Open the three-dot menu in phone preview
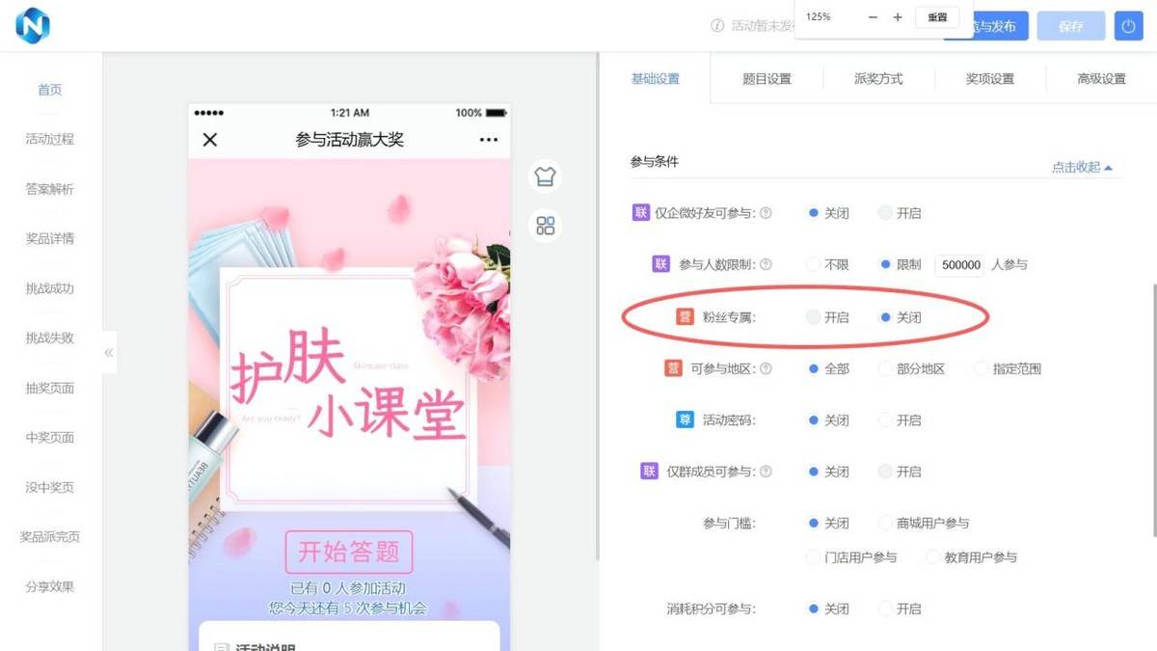 [489, 140]
